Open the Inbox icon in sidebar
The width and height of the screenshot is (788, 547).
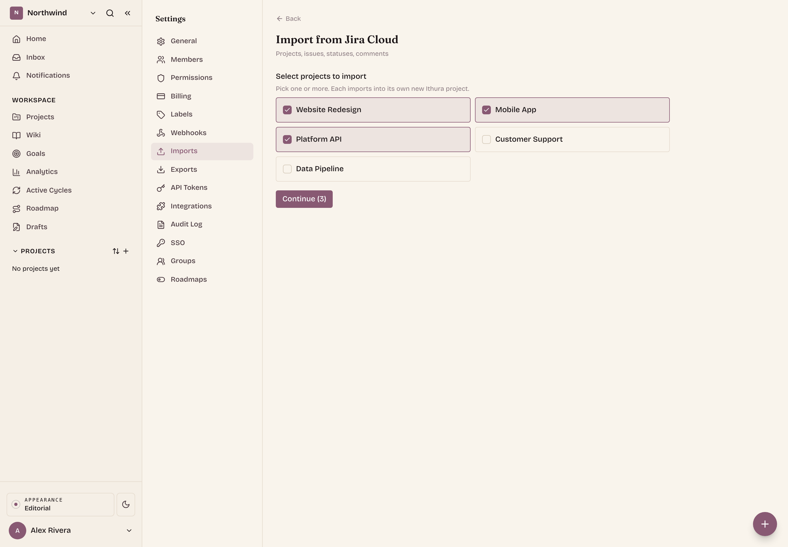pyautogui.click(x=16, y=57)
